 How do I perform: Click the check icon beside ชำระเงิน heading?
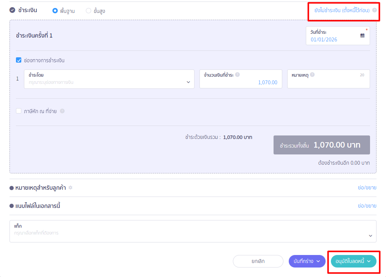click(12, 10)
